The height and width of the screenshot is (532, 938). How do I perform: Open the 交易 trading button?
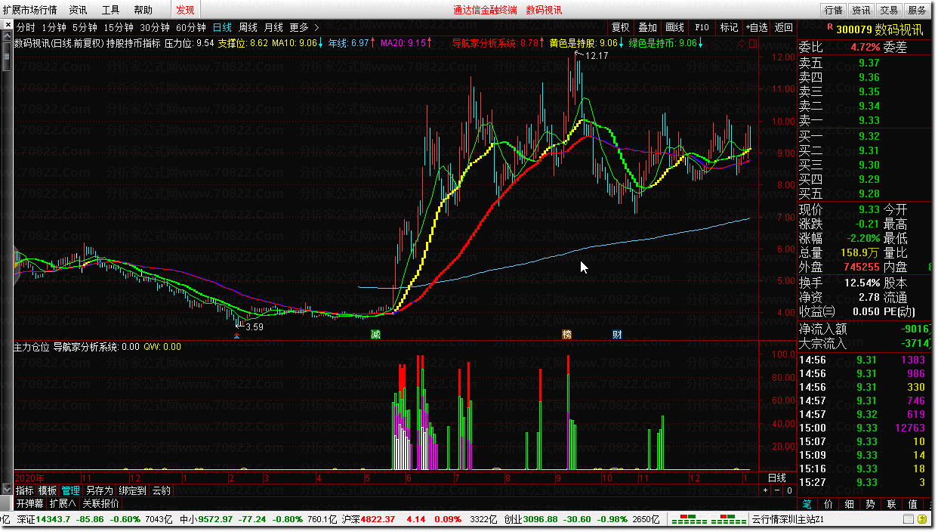[x=889, y=10]
